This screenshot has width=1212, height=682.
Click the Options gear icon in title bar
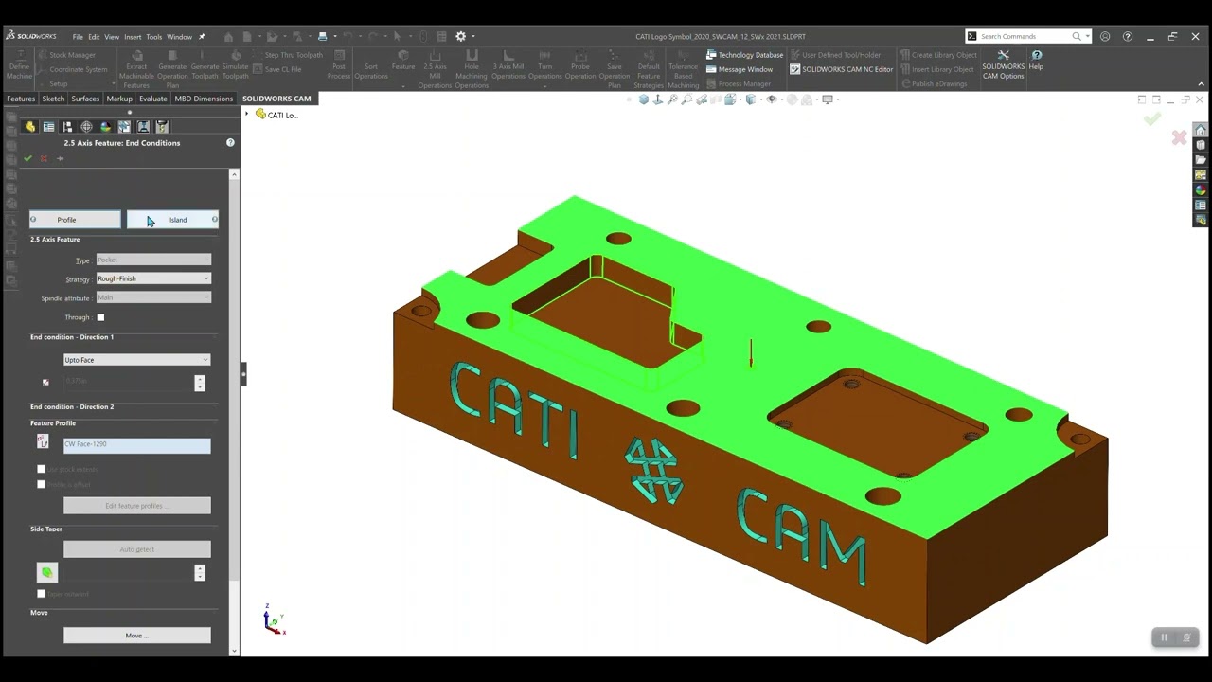coord(461,36)
